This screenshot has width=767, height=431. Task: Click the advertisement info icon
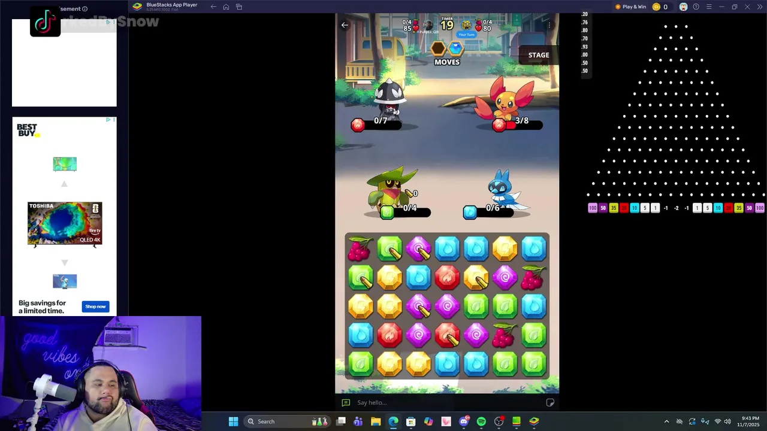[x=84, y=9]
